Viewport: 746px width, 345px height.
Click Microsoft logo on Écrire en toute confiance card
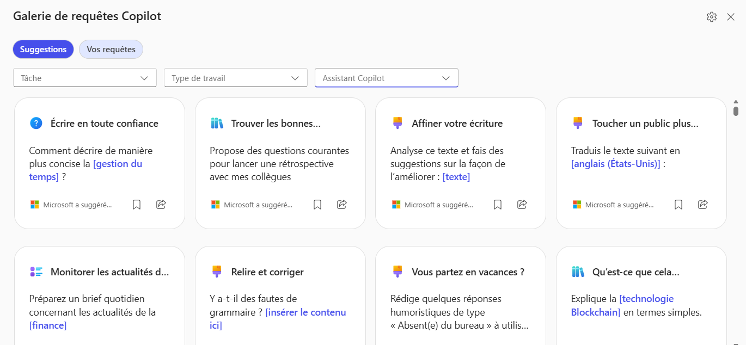pyautogui.click(x=35, y=205)
